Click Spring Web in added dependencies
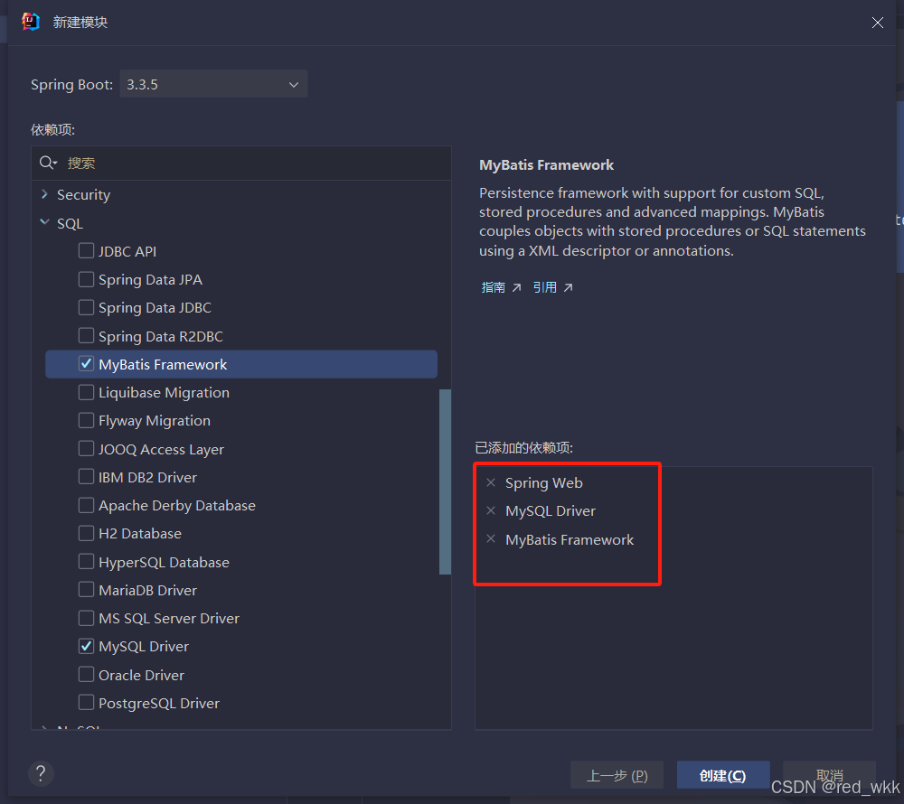Screen dimensions: 904x804 point(543,483)
